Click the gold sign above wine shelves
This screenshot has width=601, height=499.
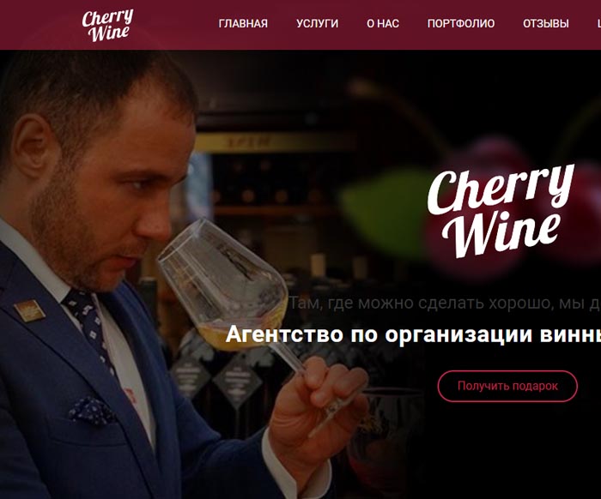point(274,142)
